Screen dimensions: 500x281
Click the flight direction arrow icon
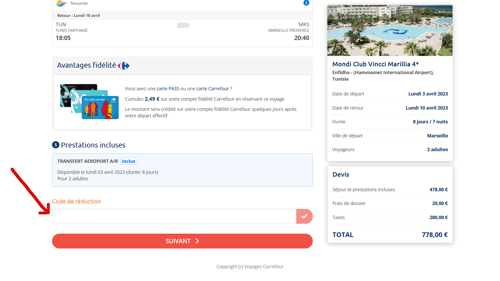click(184, 25)
